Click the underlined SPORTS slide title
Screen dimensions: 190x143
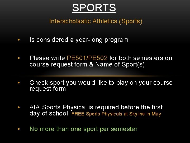point(94,8)
